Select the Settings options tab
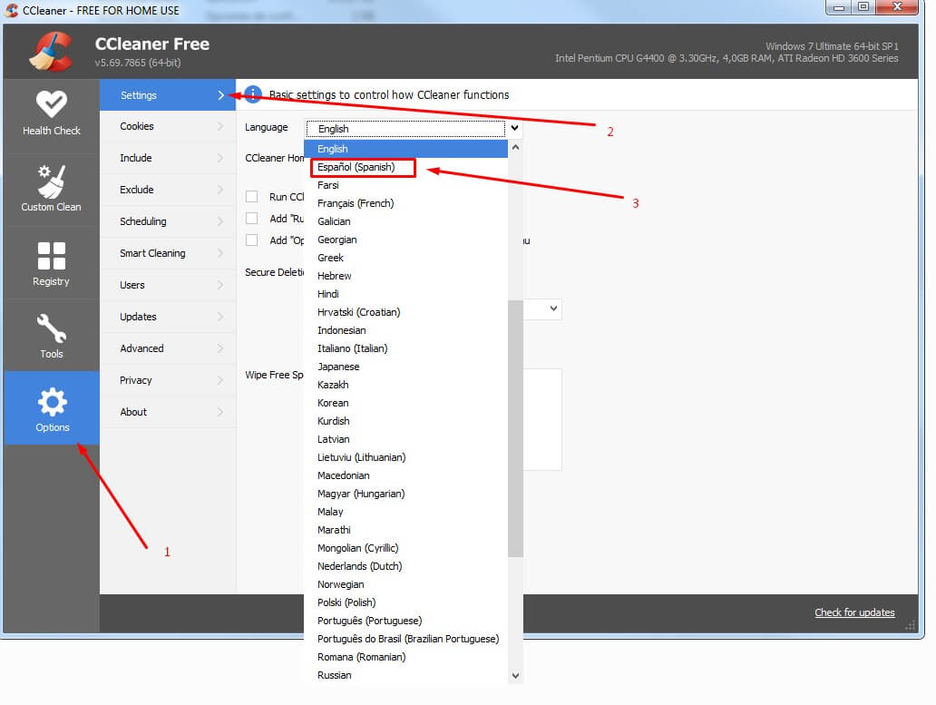The height and width of the screenshot is (705, 936). tap(168, 95)
